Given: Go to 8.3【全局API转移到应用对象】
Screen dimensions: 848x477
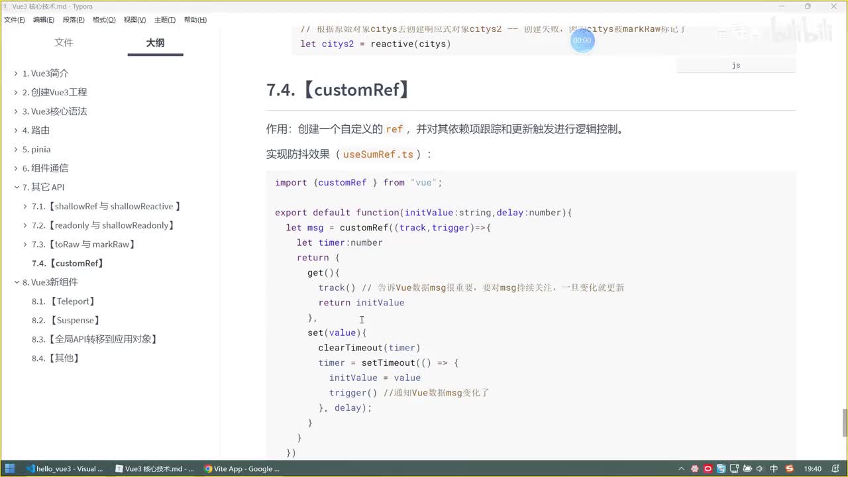Looking at the screenshot, I should click(x=95, y=339).
